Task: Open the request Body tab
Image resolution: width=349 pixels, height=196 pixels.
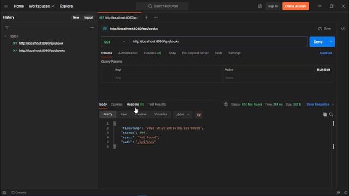Action: [x=172, y=53]
